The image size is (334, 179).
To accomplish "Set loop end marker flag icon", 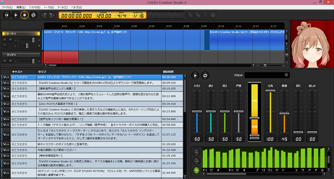I will coord(51,15).
